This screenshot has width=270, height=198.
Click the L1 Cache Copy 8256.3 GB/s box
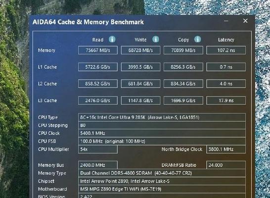tap(183, 67)
